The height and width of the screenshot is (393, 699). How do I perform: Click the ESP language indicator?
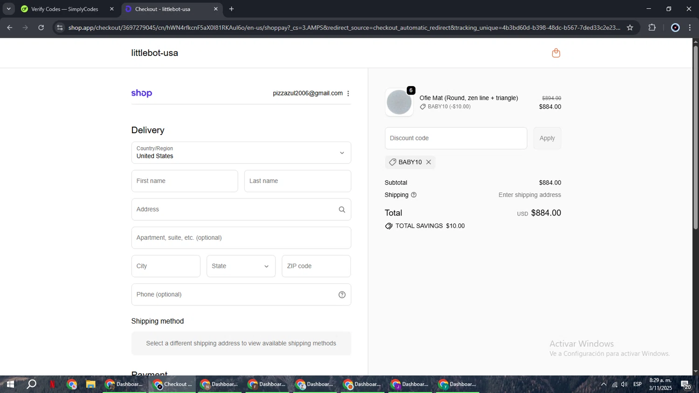(x=637, y=385)
